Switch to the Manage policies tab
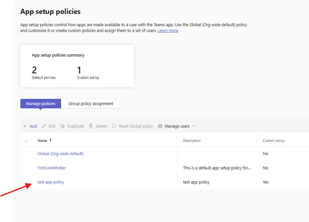 41,104
